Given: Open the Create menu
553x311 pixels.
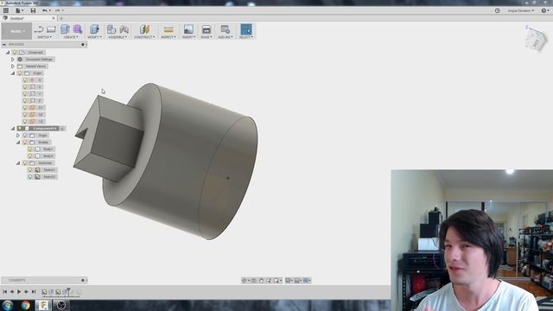Looking at the screenshot, I should (71, 37).
